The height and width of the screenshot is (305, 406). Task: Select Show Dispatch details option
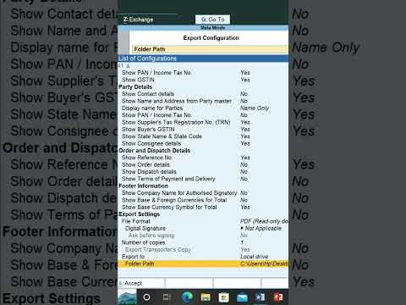point(149,172)
